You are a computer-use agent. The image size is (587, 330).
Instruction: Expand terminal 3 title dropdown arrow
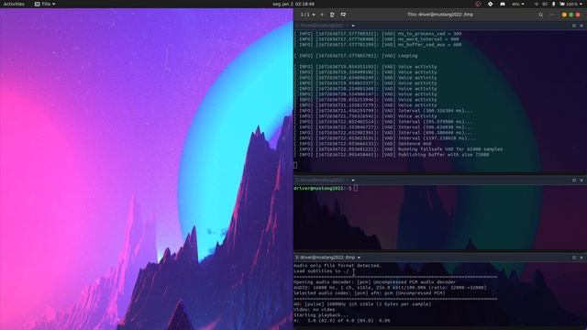point(359,258)
